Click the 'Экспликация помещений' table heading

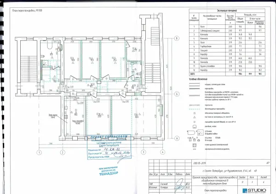click(x=227, y=11)
